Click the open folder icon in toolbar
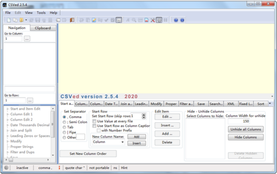The height and width of the screenshot is (174, 277). pos(21,20)
